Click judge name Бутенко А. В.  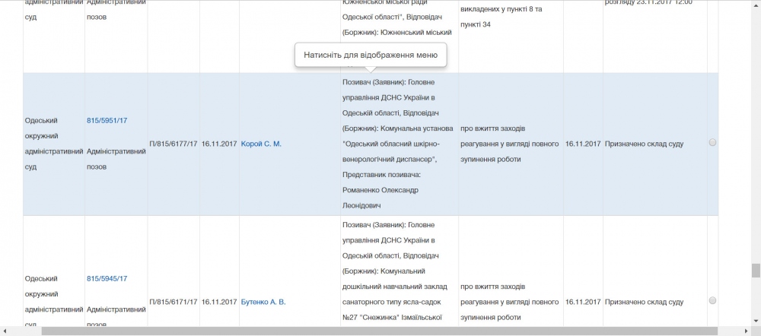[x=263, y=302]
